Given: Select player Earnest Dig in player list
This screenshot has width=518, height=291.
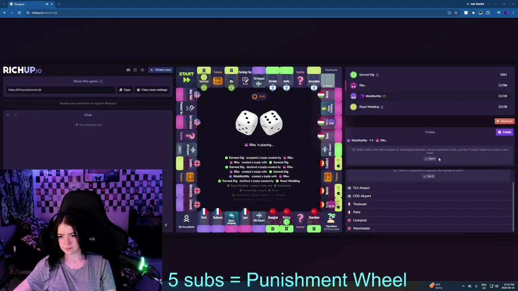Looking at the screenshot, I should coord(429,75).
